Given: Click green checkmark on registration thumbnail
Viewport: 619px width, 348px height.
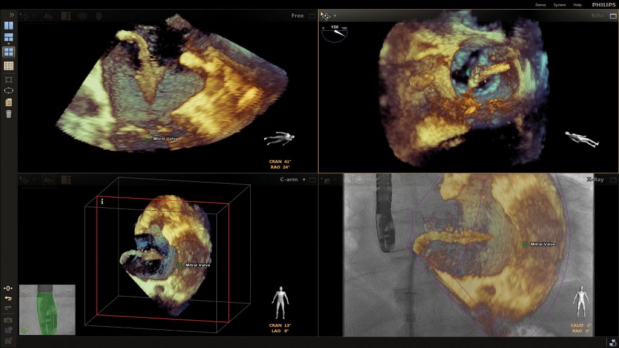Looking at the screenshot, I should (x=25, y=329).
